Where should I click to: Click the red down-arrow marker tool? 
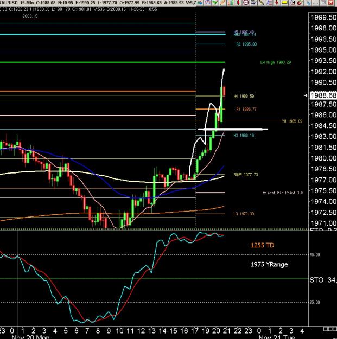pos(277,3)
